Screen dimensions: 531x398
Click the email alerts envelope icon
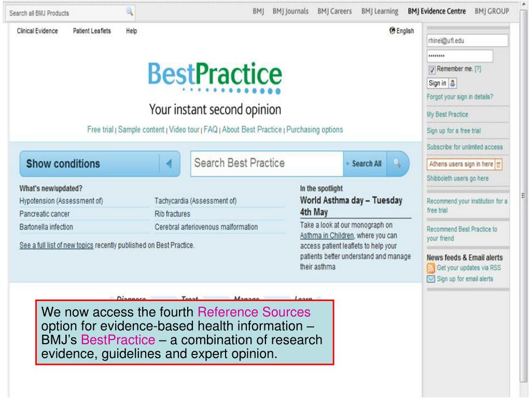pos(430,279)
